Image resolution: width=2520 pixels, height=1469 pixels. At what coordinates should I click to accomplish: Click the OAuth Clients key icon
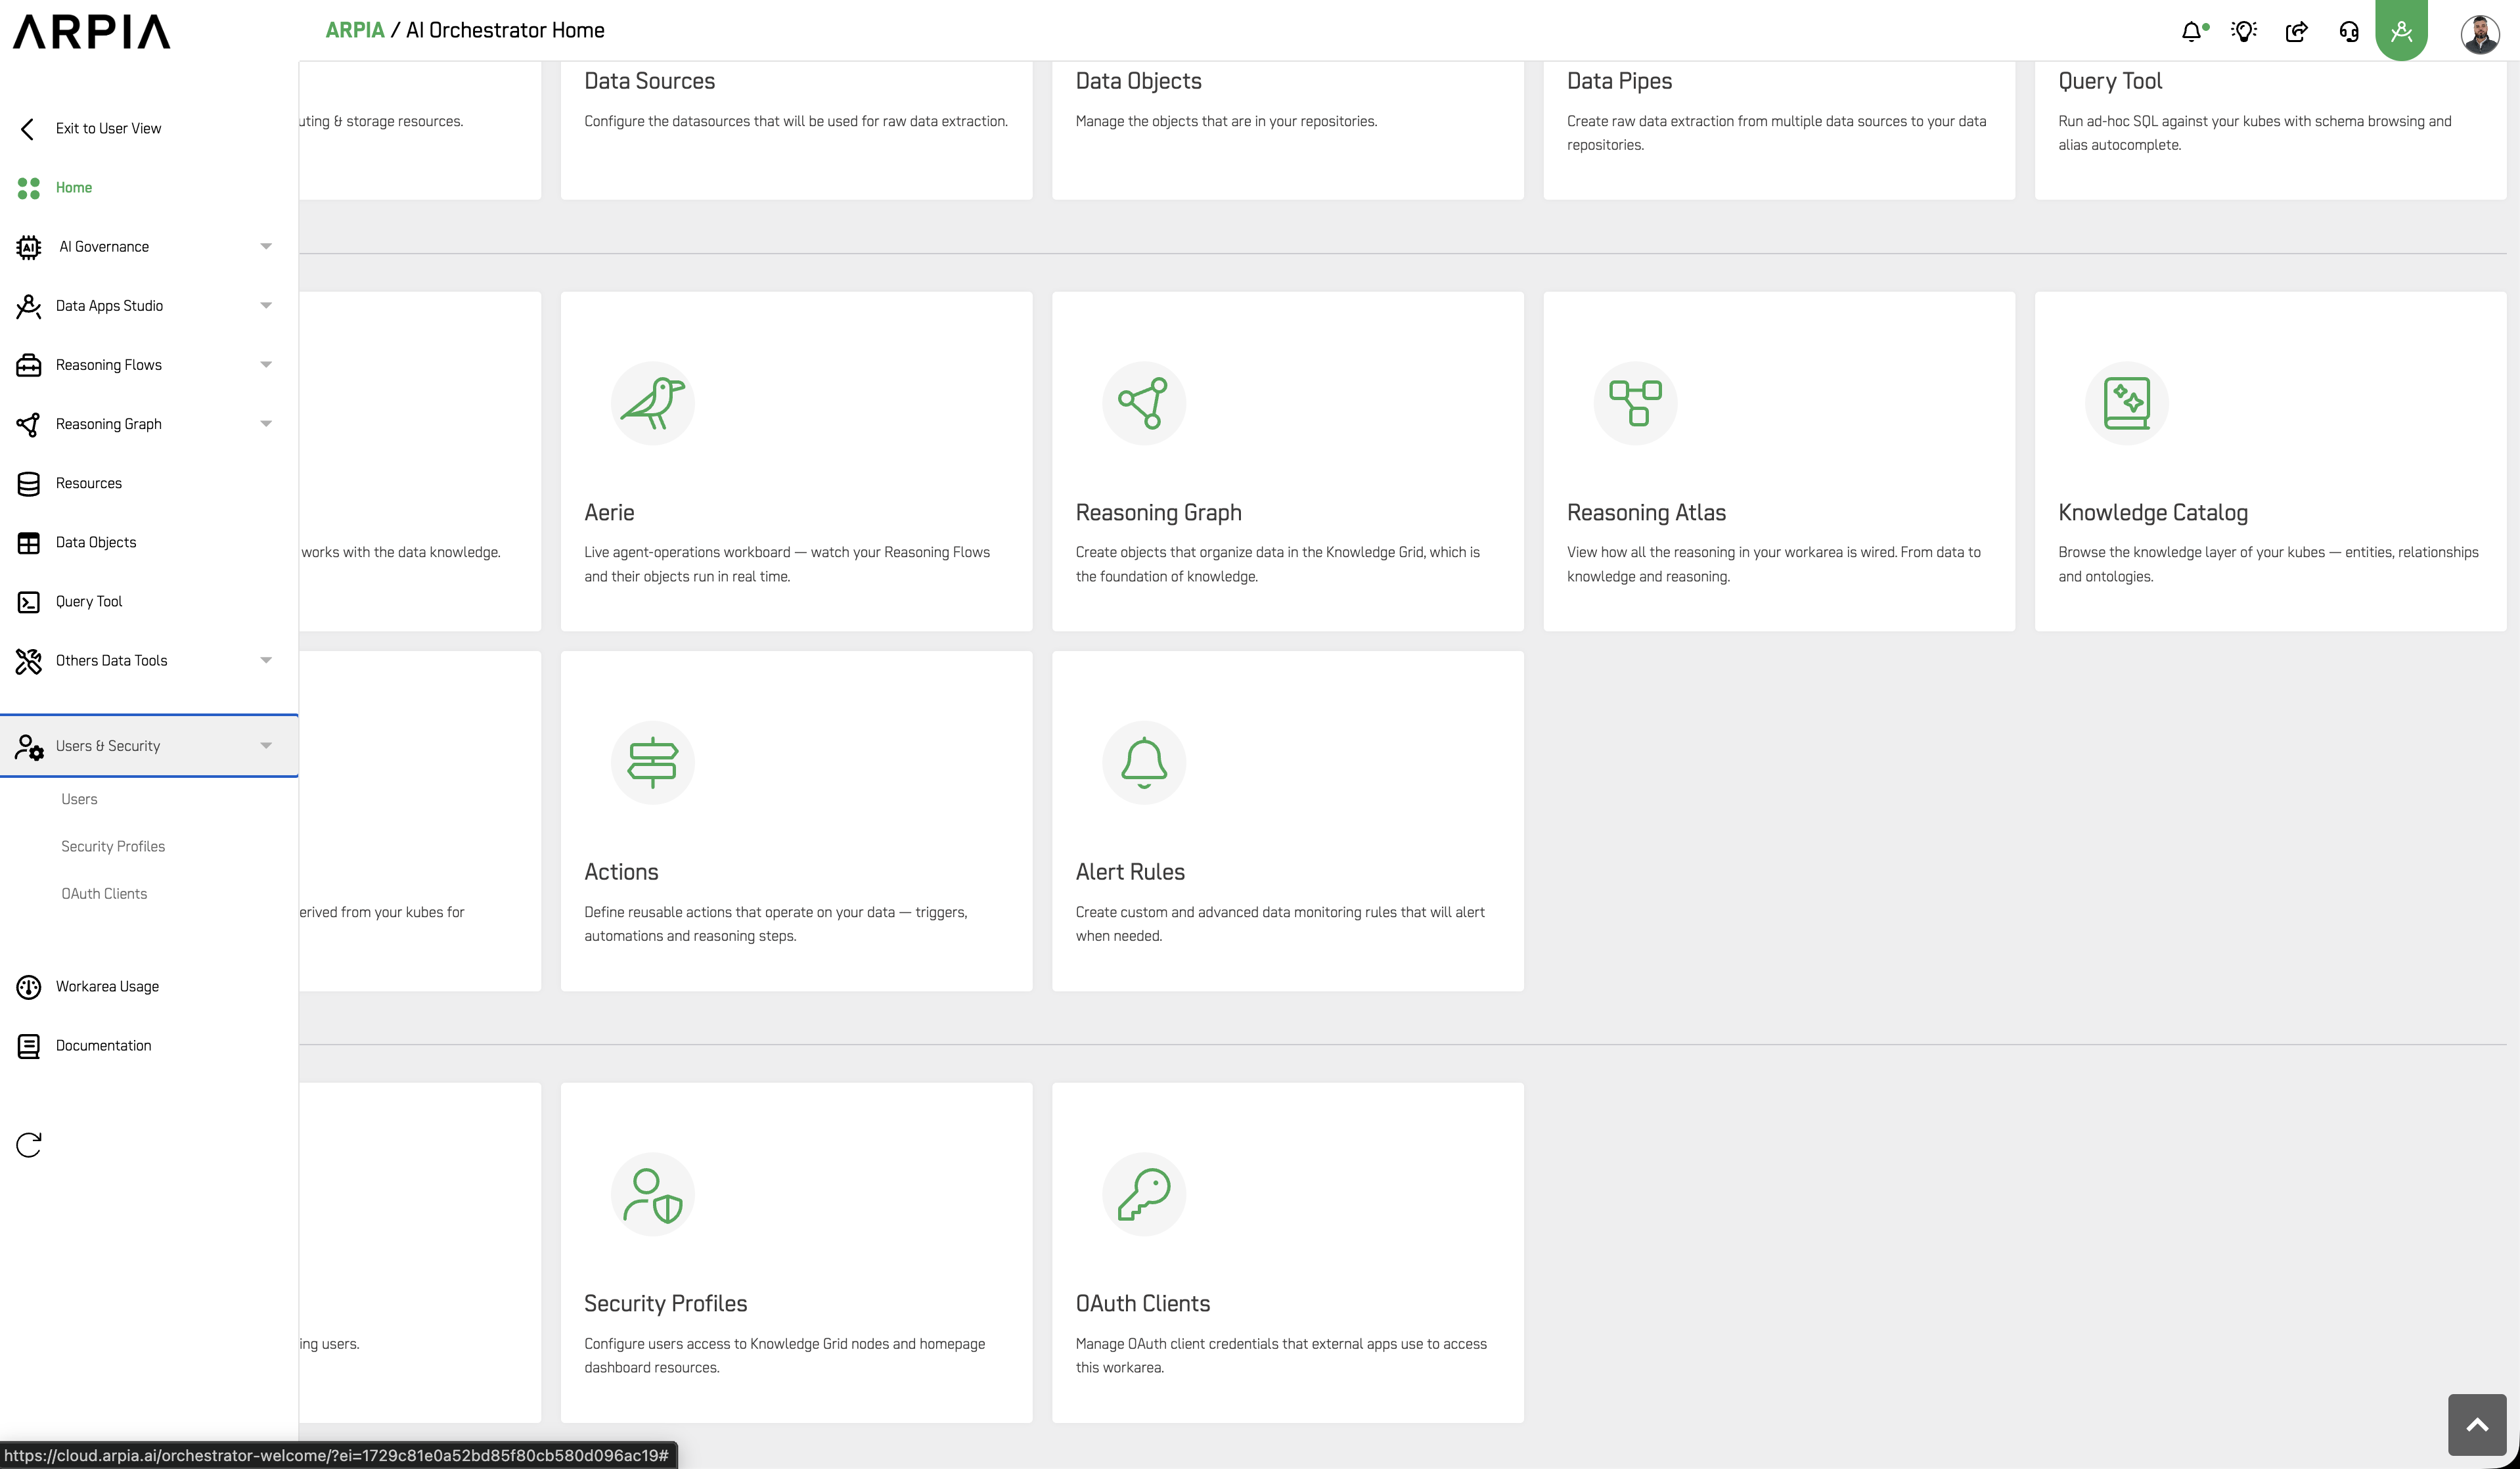[x=1144, y=1195]
